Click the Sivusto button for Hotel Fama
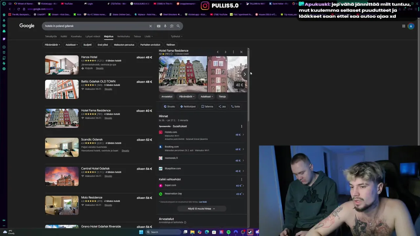Image resolution: width=420 pixels, height=236 pixels. click(169, 107)
